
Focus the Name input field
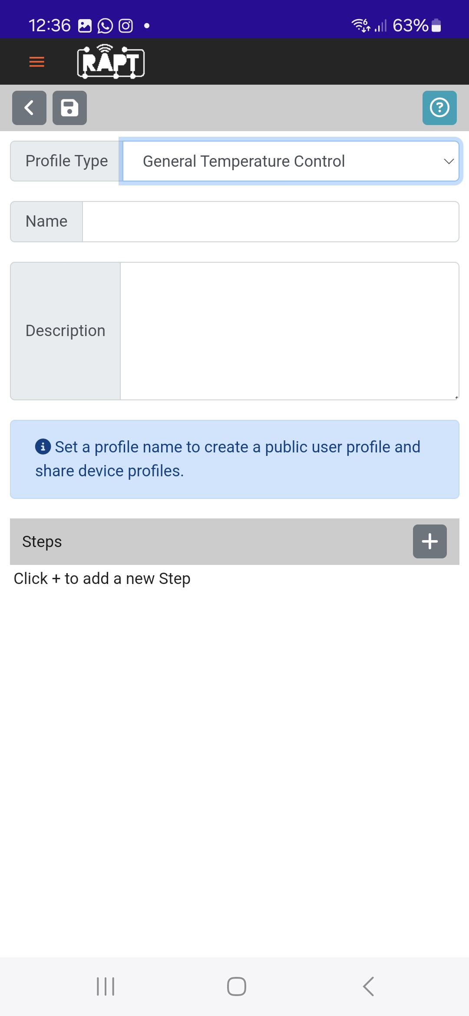point(270,221)
